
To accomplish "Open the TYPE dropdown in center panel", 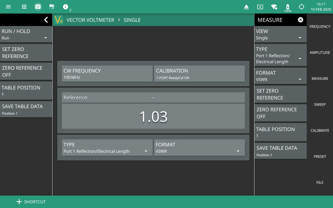I will pyautogui.click(x=107, y=148).
